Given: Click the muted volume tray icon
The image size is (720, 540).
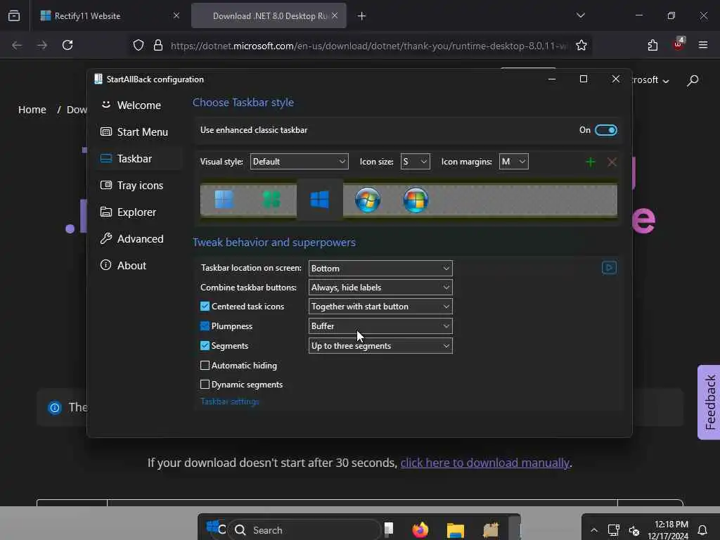Looking at the screenshot, I should (x=634, y=531).
